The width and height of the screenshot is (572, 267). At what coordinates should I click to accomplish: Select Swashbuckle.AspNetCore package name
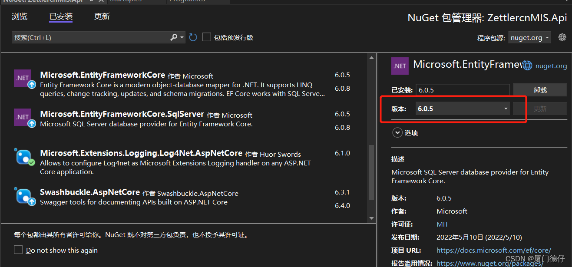(90, 192)
